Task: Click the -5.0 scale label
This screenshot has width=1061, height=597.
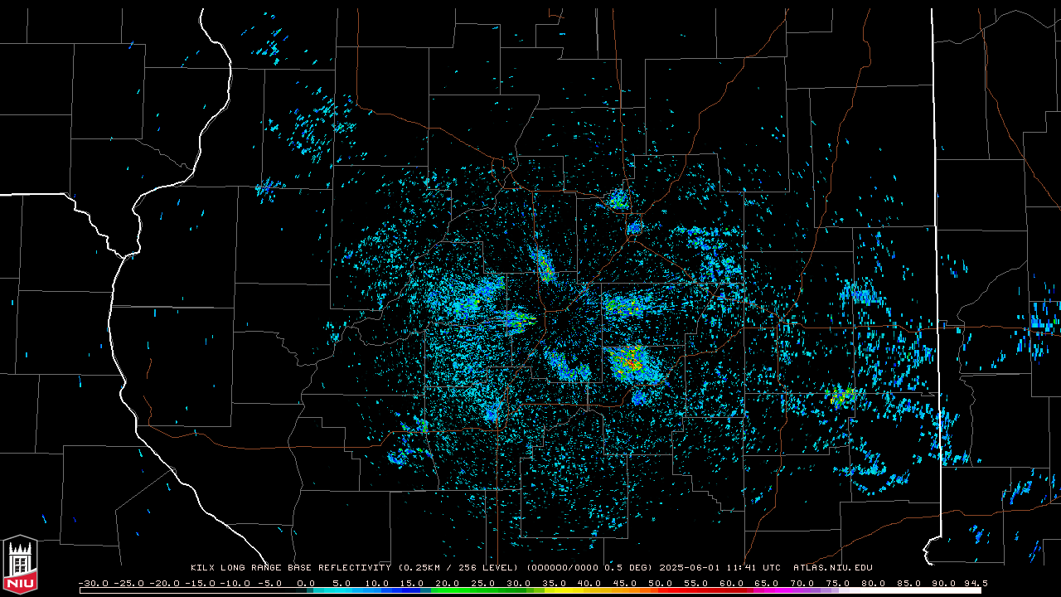Action: 270,584
